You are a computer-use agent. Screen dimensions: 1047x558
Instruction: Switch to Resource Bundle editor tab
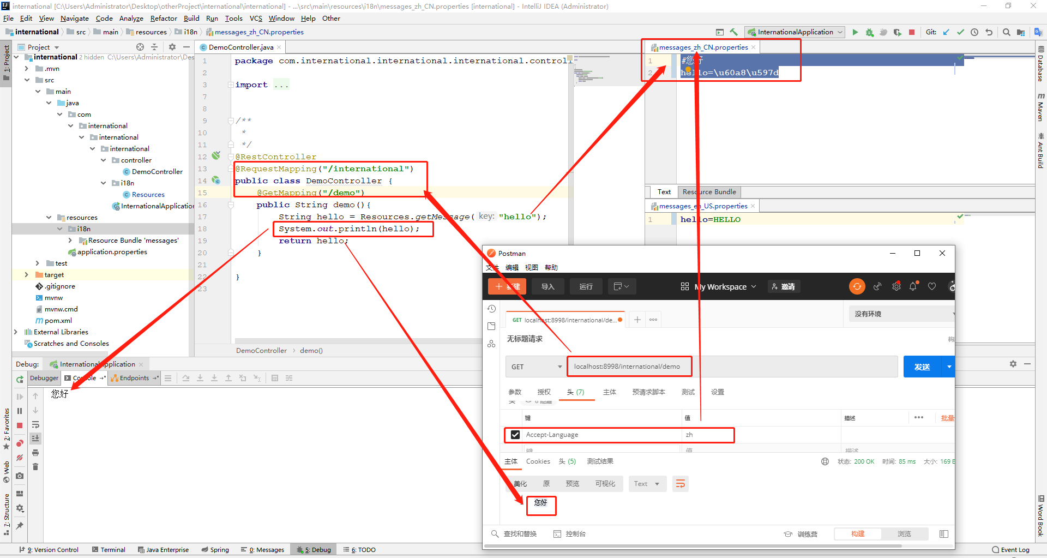tap(709, 192)
